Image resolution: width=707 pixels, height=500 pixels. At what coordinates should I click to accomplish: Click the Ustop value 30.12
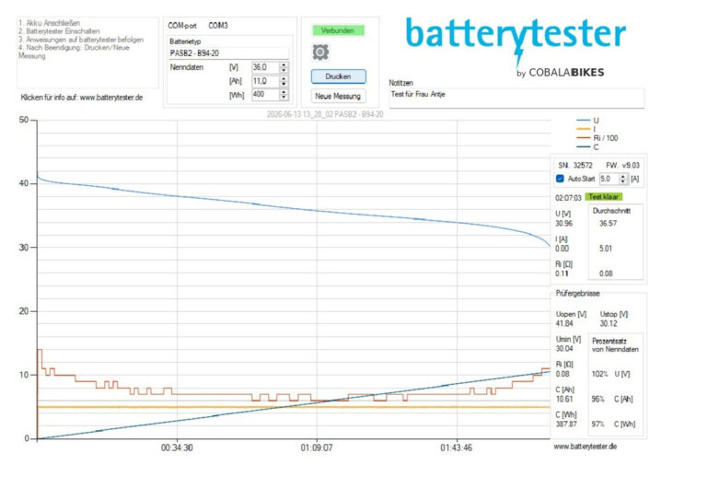pos(608,324)
